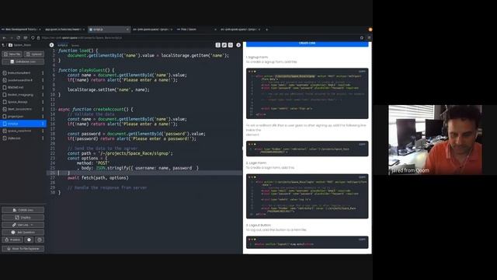Viewport: 497px width, 280px height.
Task: Open options menu for the first file
Action: point(43,73)
